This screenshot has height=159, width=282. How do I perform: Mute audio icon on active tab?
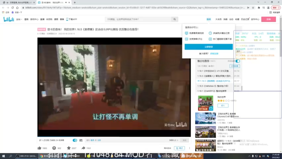pos(66,2)
